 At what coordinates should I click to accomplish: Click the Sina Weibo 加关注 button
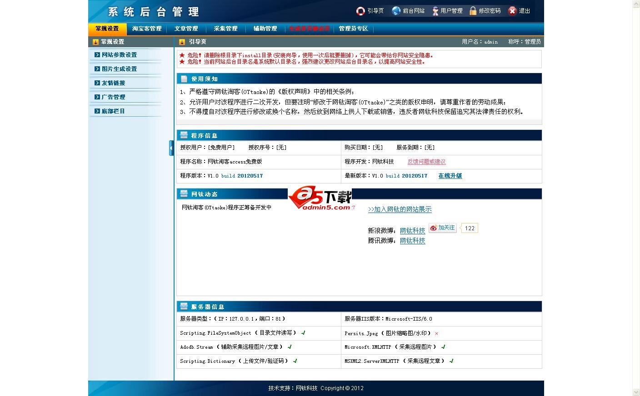(443, 228)
